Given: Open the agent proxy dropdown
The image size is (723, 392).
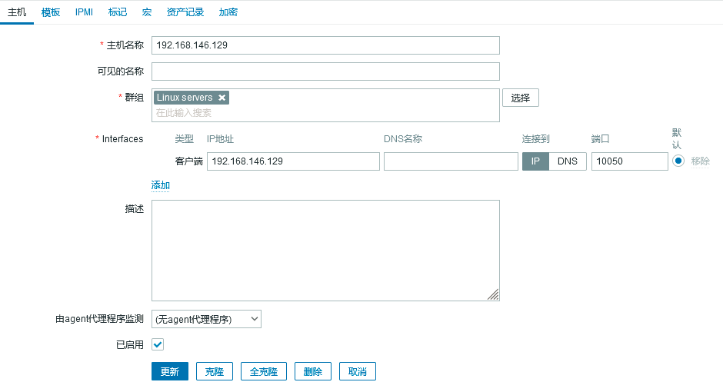Looking at the screenshot, I should tap(206, 319).
